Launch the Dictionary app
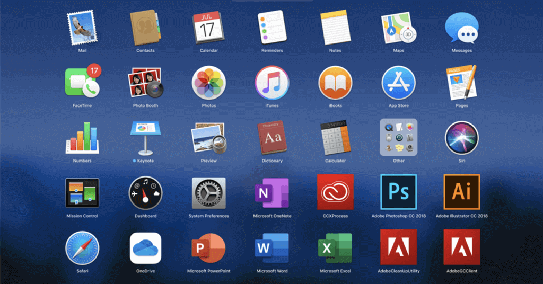Viewport: 543px width, 284px height. (272, 138)
